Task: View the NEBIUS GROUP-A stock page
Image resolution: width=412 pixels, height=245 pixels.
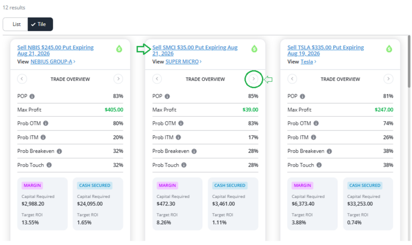Action: [51, 61]
